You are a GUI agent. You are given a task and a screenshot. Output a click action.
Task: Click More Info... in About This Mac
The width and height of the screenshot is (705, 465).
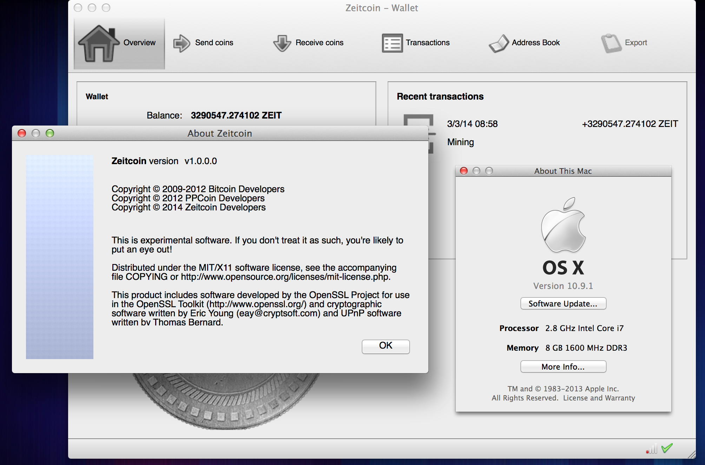[563, 367]
